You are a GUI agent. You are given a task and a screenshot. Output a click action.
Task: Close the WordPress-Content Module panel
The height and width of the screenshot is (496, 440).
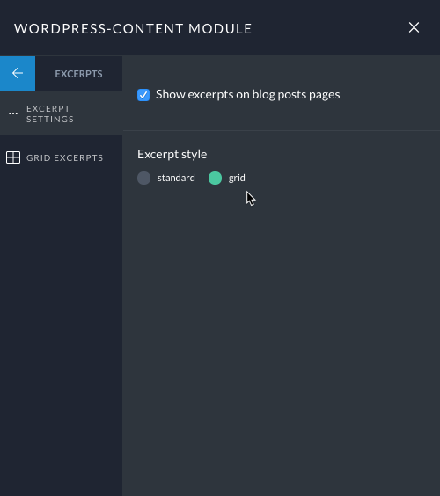(414, 27)
